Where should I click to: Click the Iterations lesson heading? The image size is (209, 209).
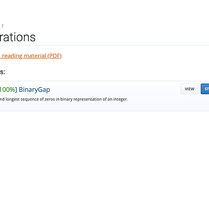(18, 37)
